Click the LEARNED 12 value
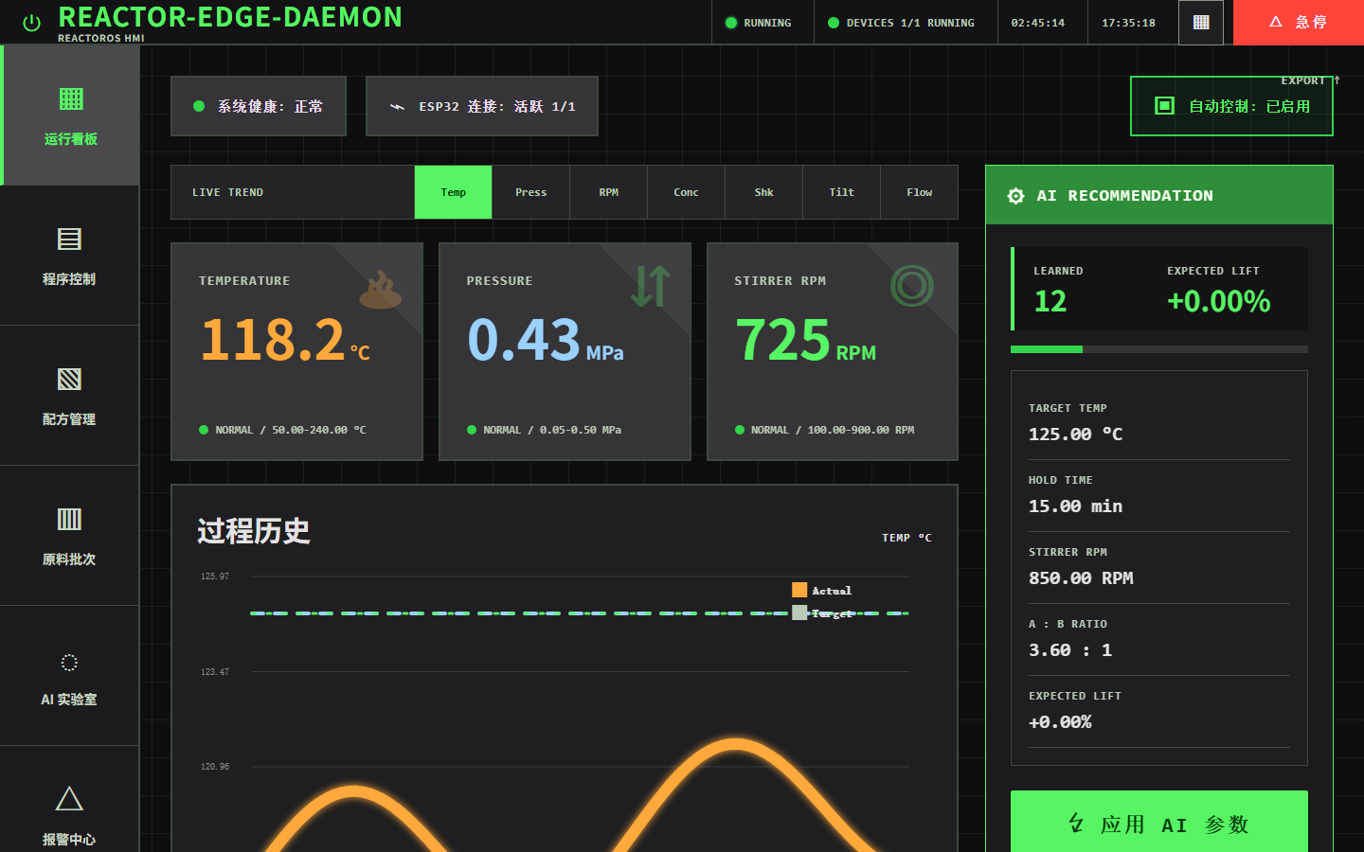1364x852 pixels. coord(1050,301)
